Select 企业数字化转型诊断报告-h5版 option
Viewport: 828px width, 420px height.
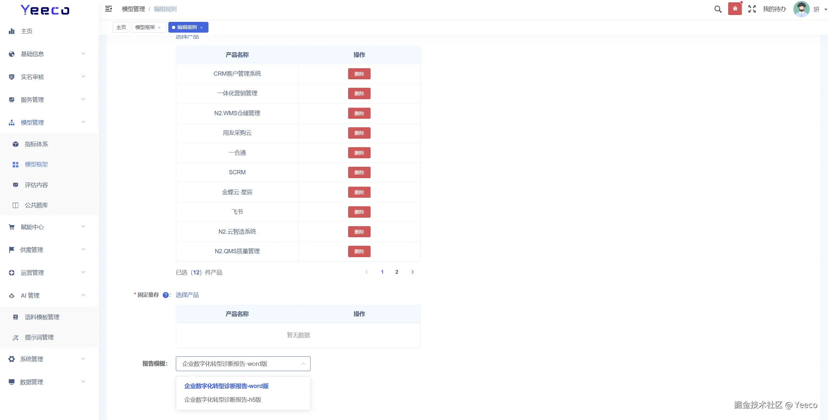click(x=223, y=400)
